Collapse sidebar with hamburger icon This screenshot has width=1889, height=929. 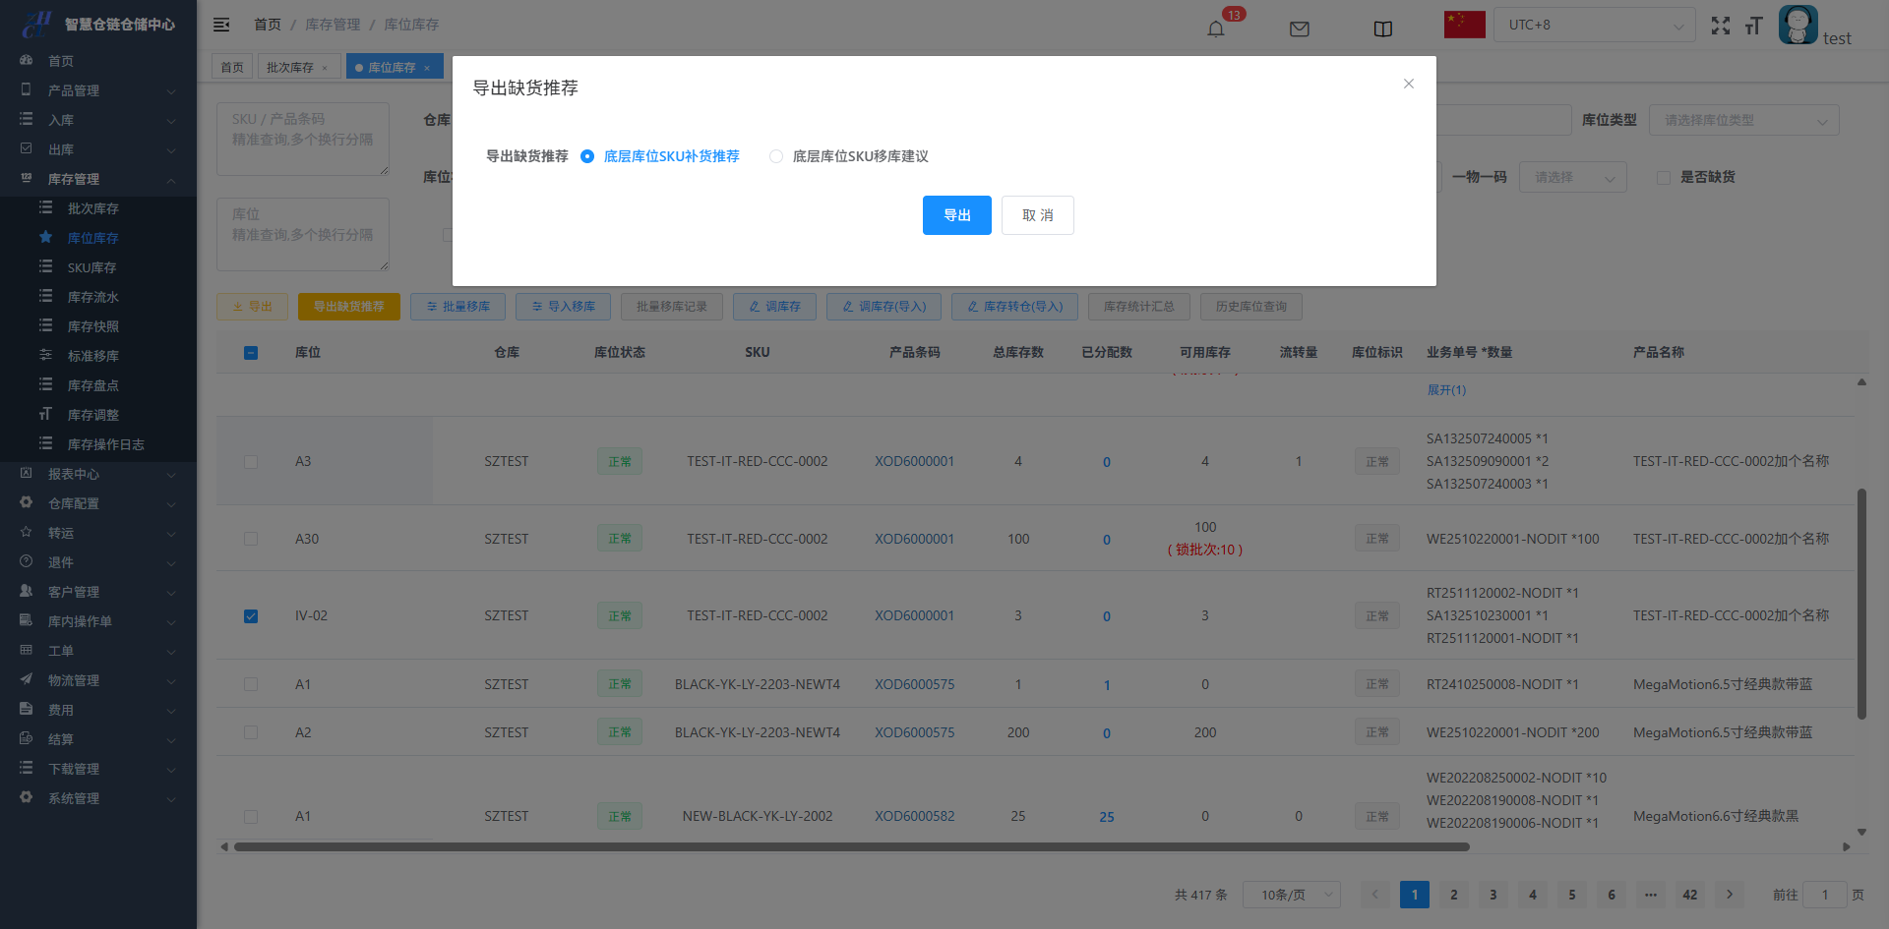pos(221,25)
